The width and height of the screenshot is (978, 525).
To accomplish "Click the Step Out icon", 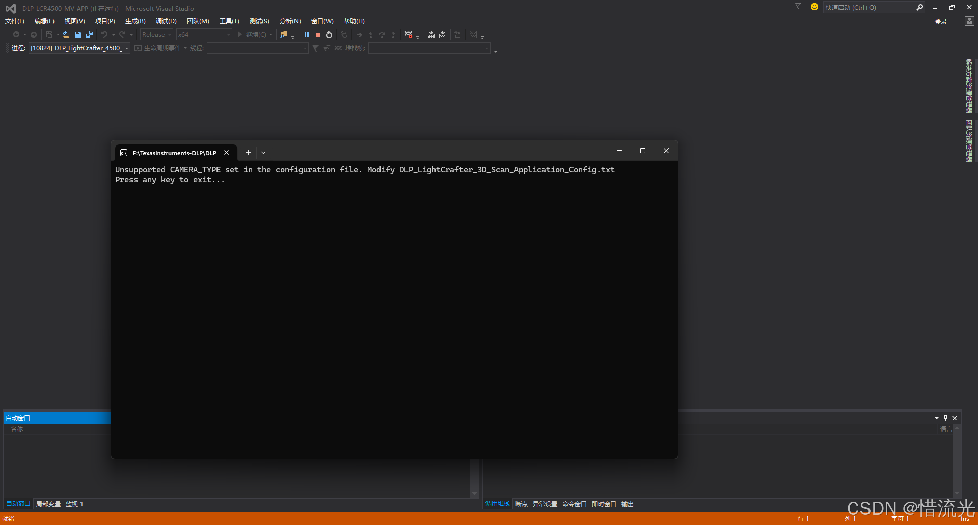I will (x=393, y=35).
